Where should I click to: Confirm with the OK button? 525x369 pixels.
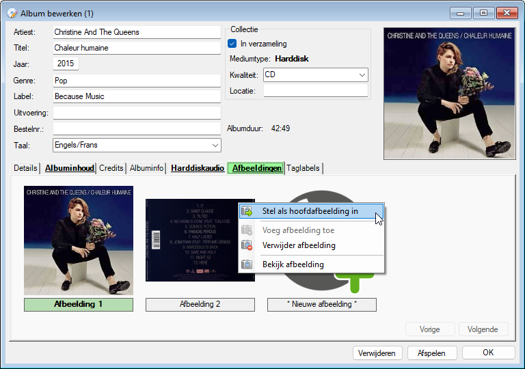tap(489, 352)
